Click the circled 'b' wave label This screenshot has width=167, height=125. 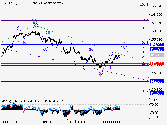click(111, 67)
